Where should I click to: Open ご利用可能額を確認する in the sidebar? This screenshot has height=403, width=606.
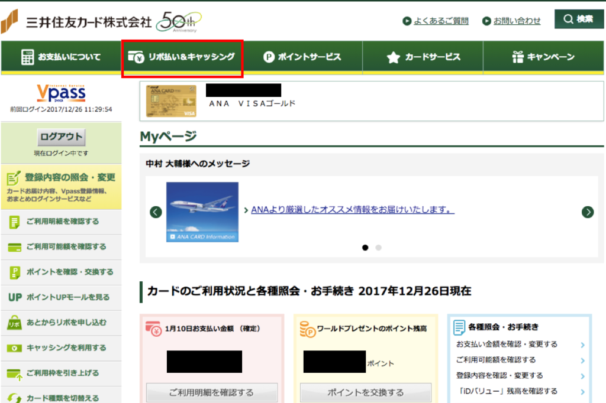pyautogui.click(x=61, y=247)
